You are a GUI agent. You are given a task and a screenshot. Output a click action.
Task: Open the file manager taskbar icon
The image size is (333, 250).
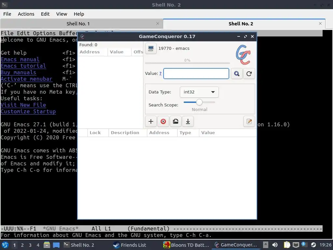point(47,245)
